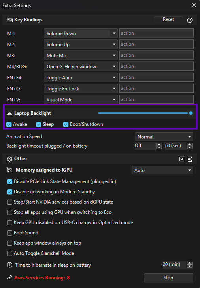
Task: Click the plugged backlight timeout Off stepper
Action: 149,146
